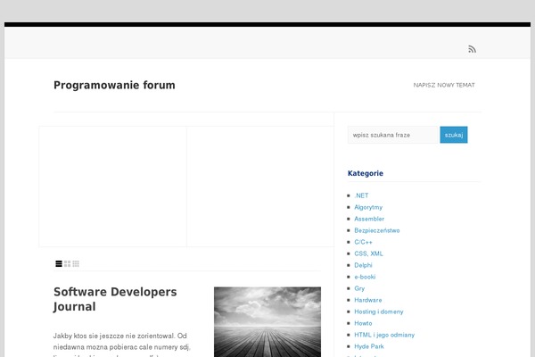The height and width of the screenshot is (357, 535).
Task: Focus the search phrase input field
Action: (x=393, y=135)
